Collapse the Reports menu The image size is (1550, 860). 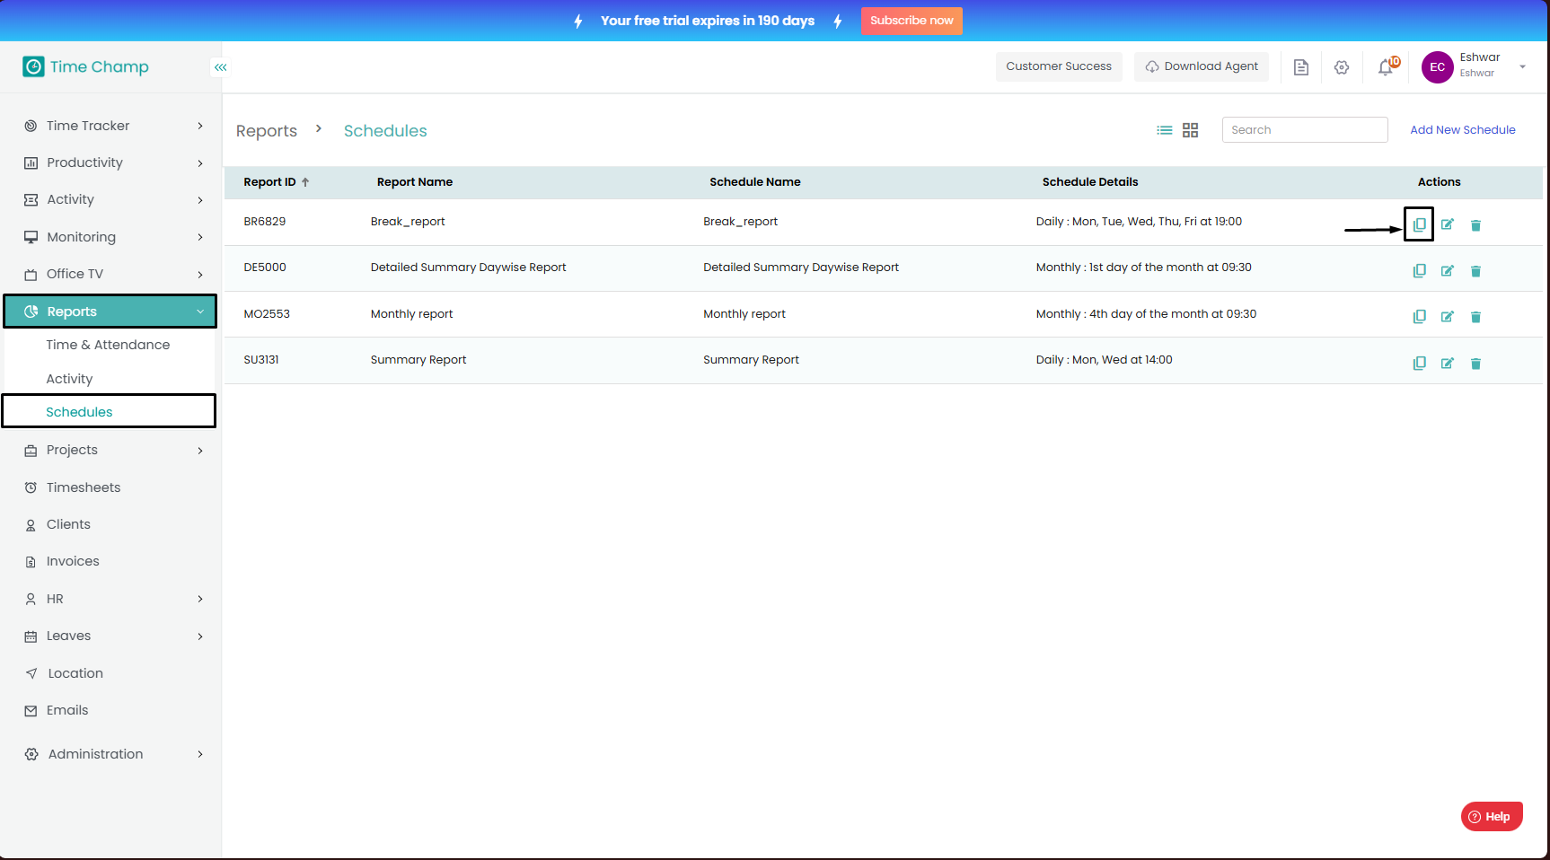click(110, 312)
